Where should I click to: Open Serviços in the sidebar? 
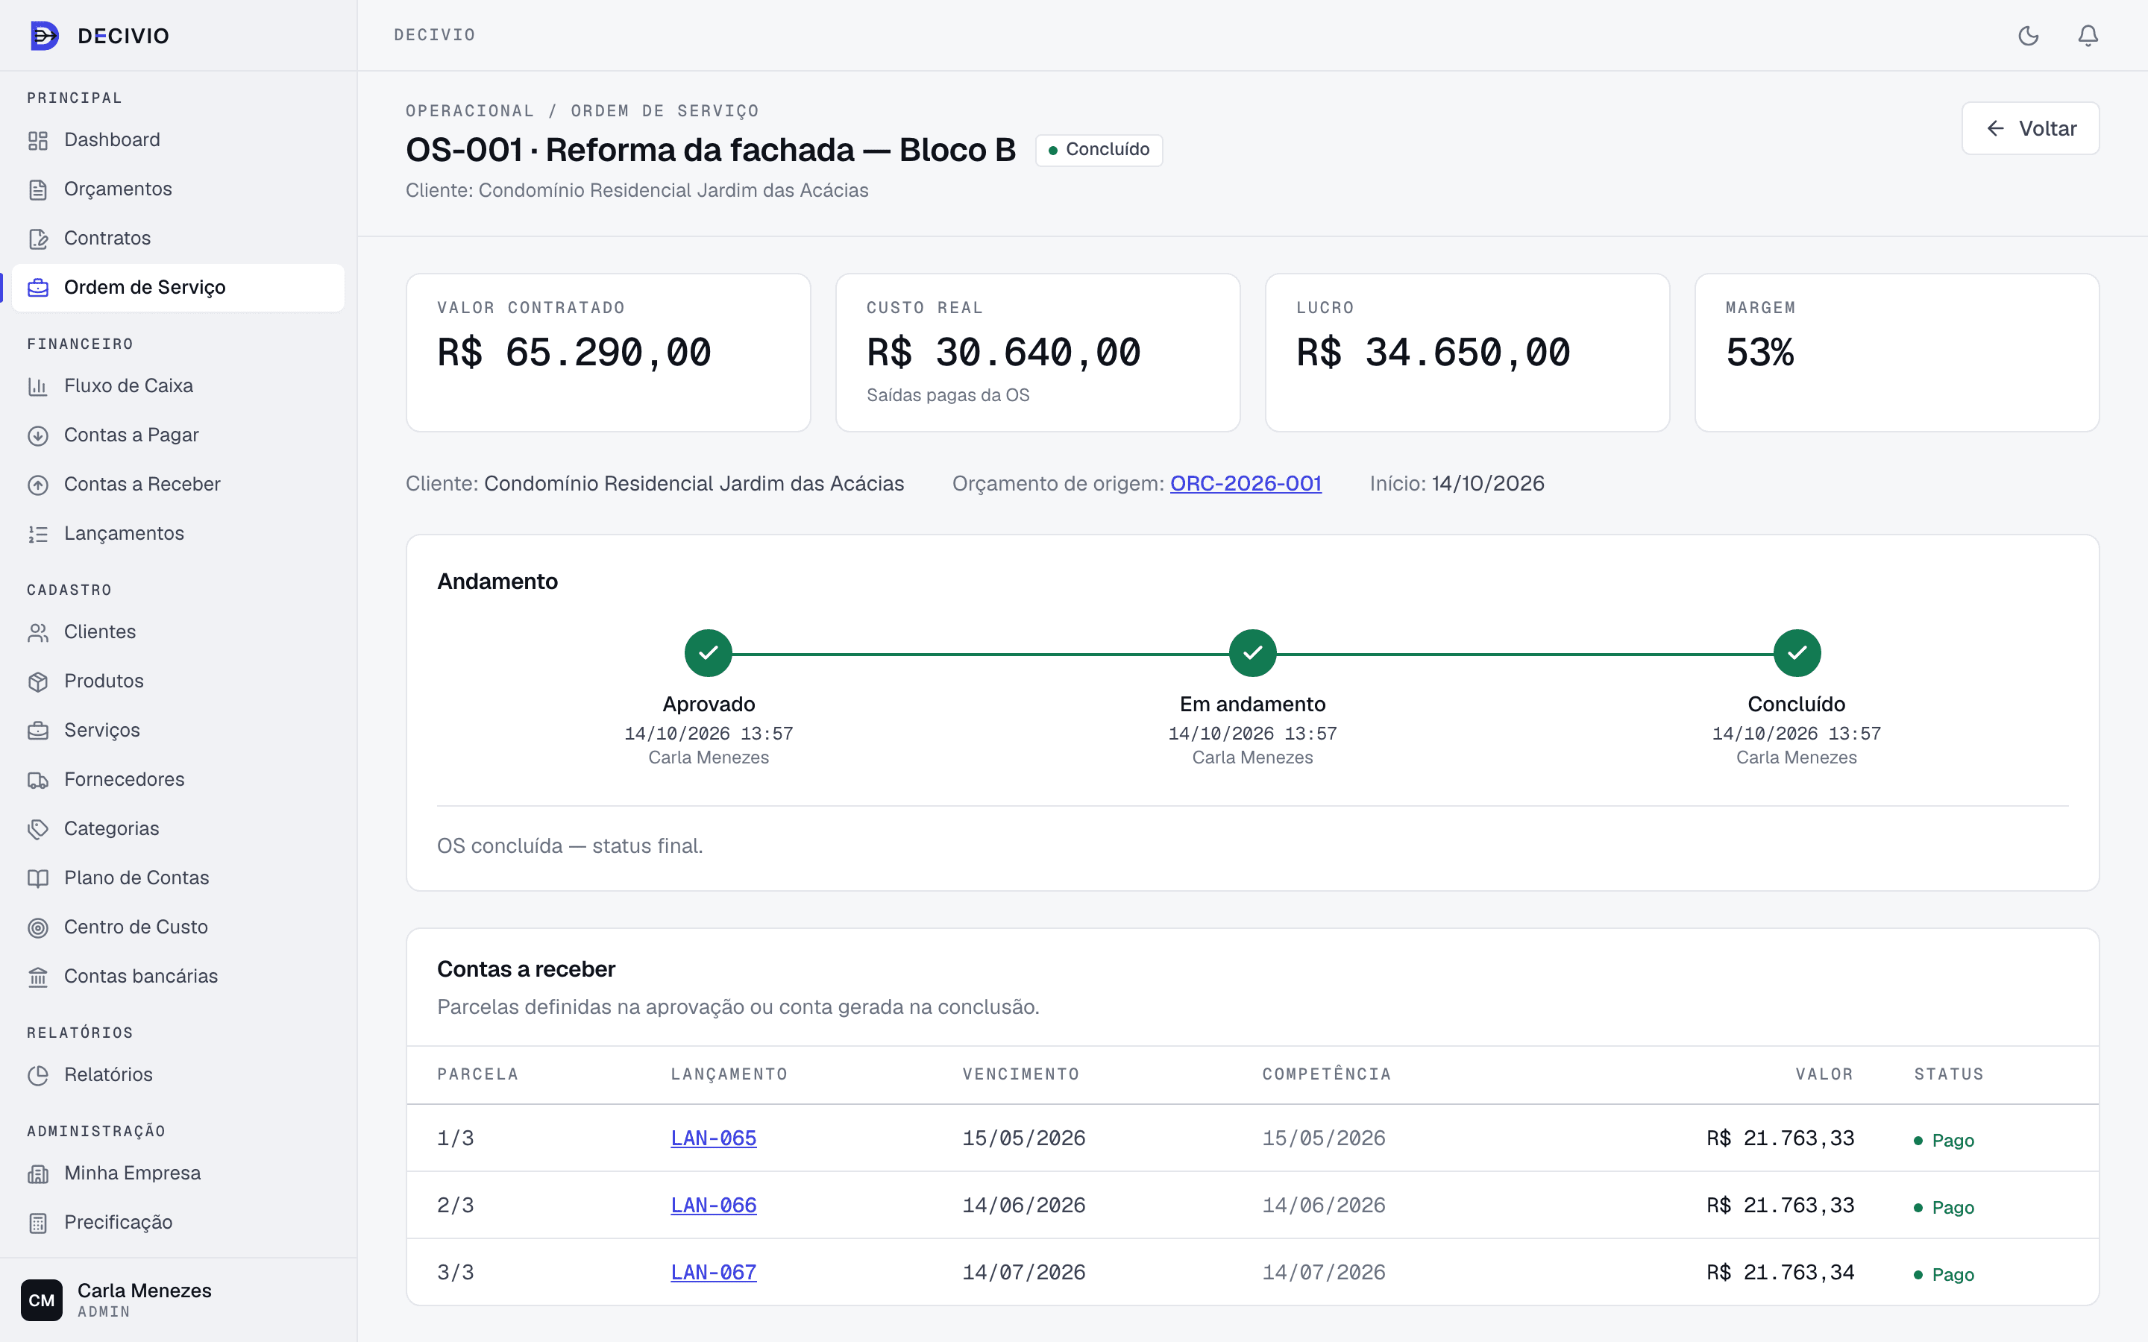pyautogui.click(x=178, y=731)
